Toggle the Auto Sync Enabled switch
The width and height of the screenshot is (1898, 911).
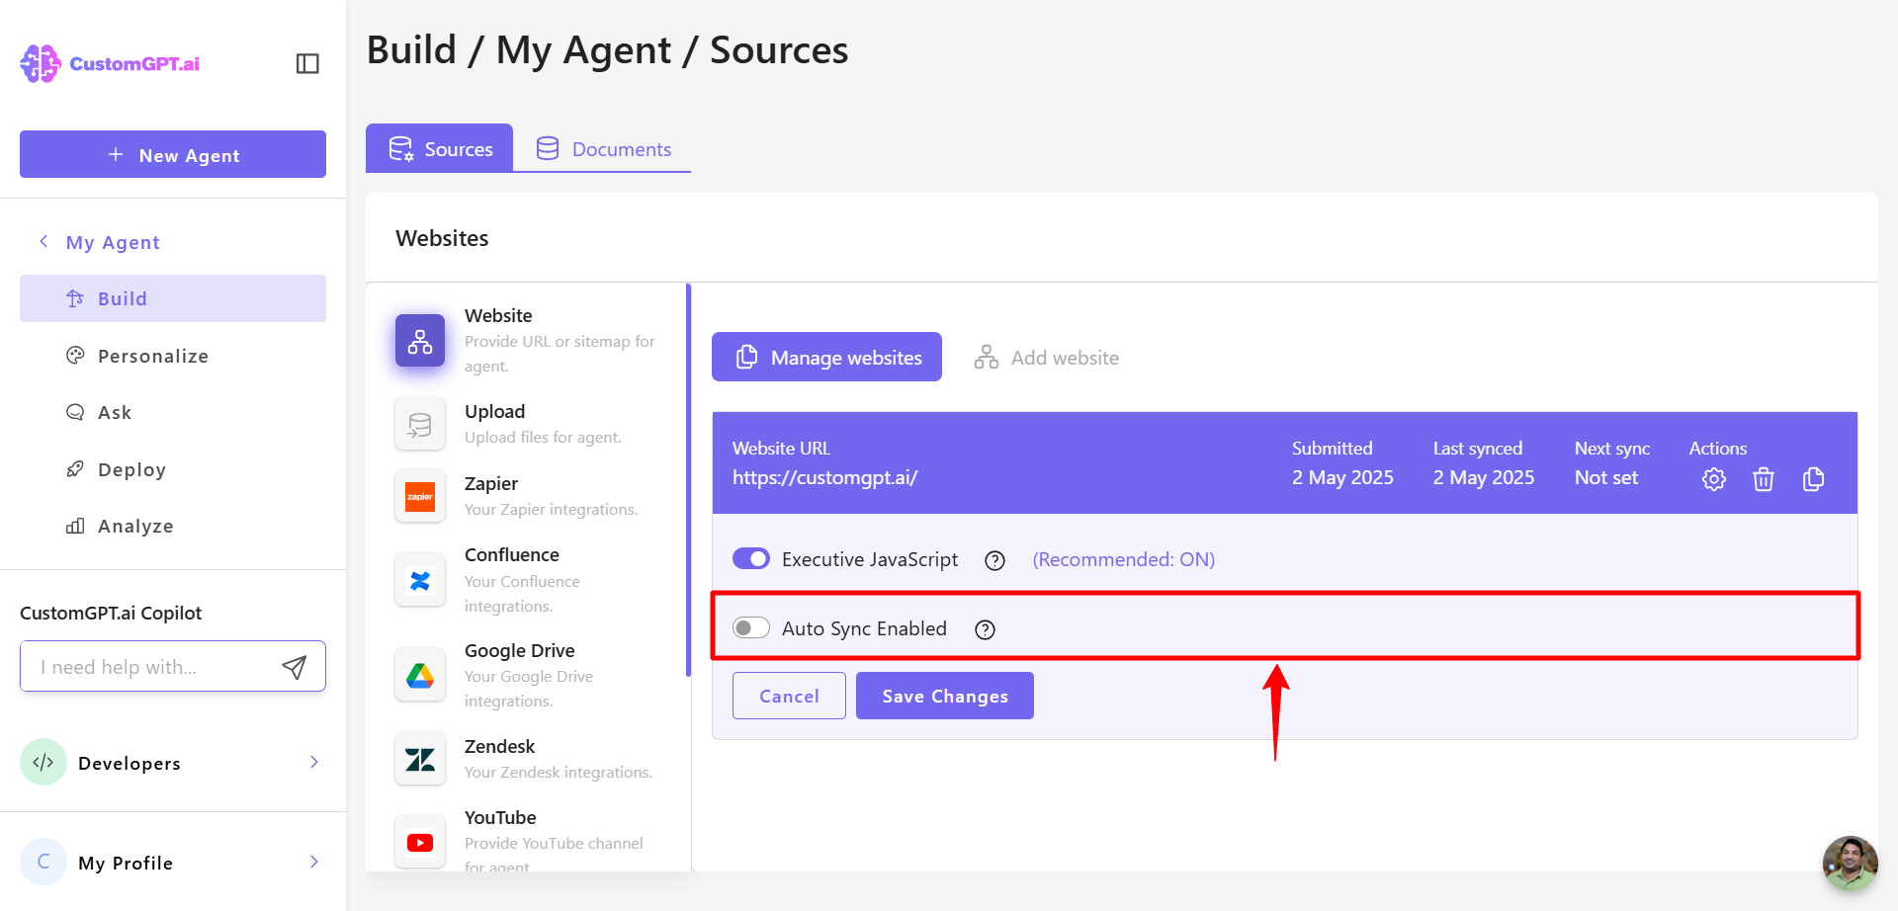point(751,627)
